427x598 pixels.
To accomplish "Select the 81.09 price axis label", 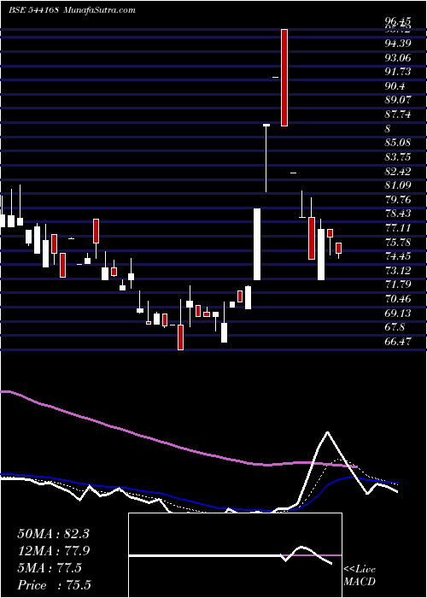I will point(397,185).
